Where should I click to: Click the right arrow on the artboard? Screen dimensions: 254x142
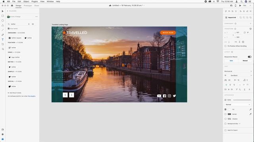pyautogui.click(x=71, y=95)
